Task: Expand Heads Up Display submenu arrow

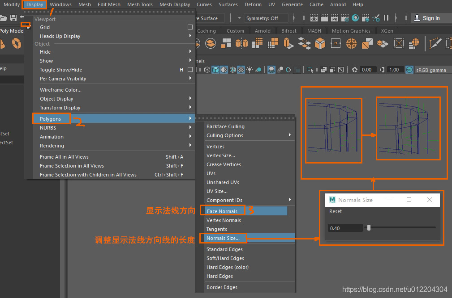Action: coord(190,36)
